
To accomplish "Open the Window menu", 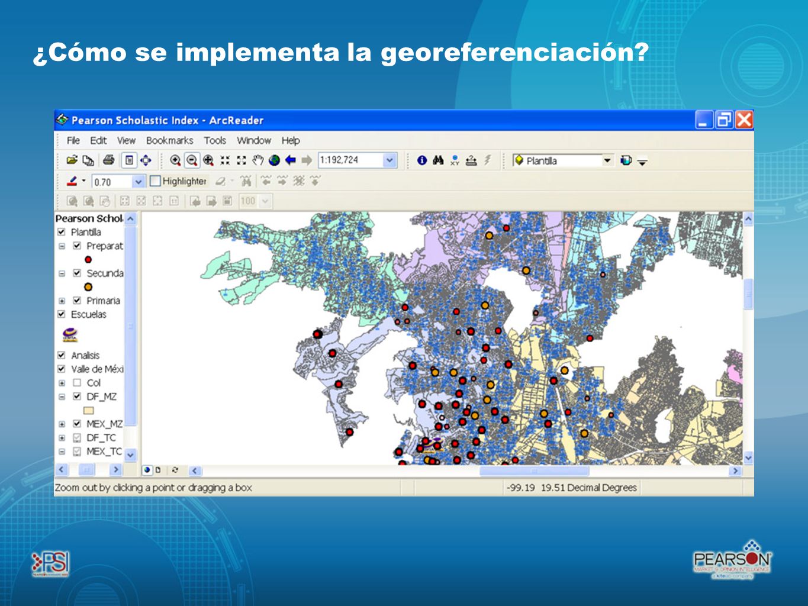I will pyautogui.click(x=254, y=140).
